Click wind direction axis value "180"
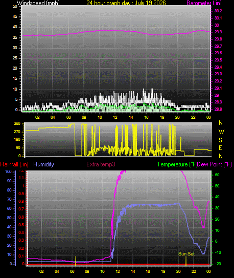The height and width of the screenshot is (278, 234). 17,140
